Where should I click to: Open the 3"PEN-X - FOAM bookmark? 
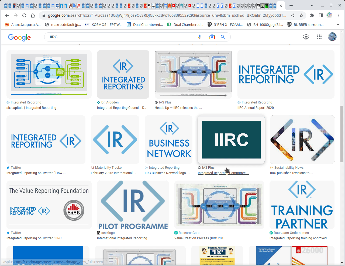[225, 25]
